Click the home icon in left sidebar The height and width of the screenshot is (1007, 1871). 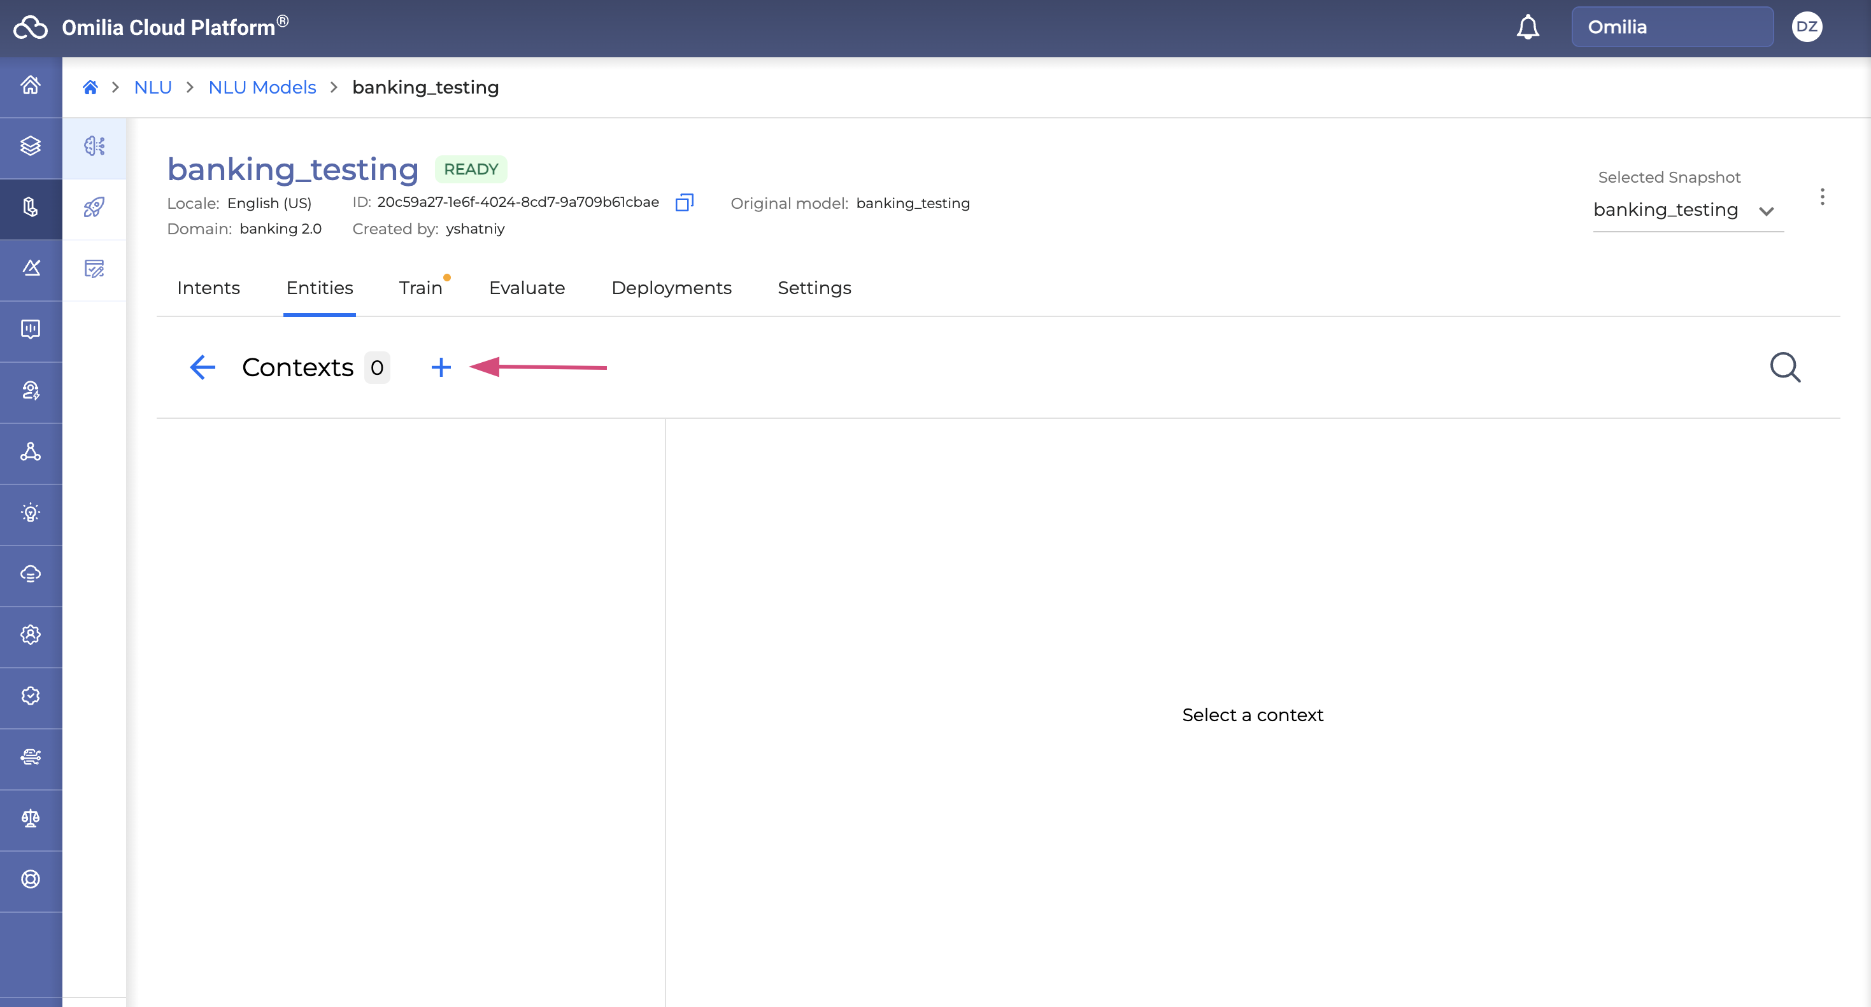(x=31, y=86)
